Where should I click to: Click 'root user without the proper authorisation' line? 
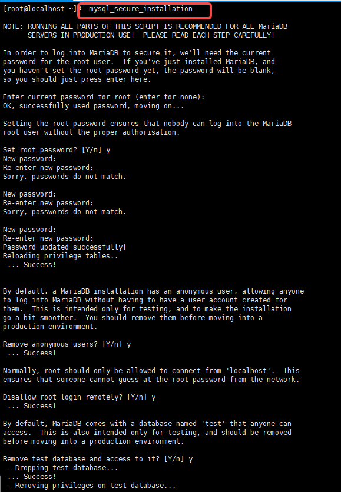pyautogui.click(x=91, y=132)
